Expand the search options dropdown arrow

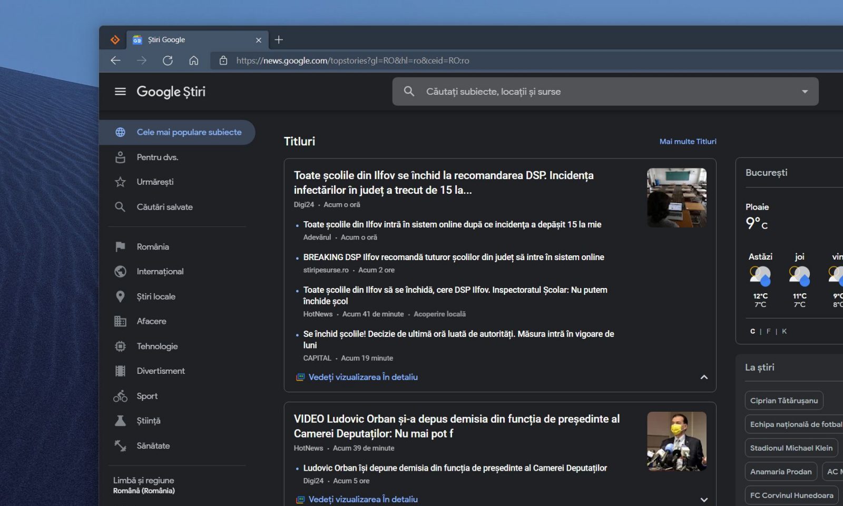pyautogui.click(x=805, y=92)
